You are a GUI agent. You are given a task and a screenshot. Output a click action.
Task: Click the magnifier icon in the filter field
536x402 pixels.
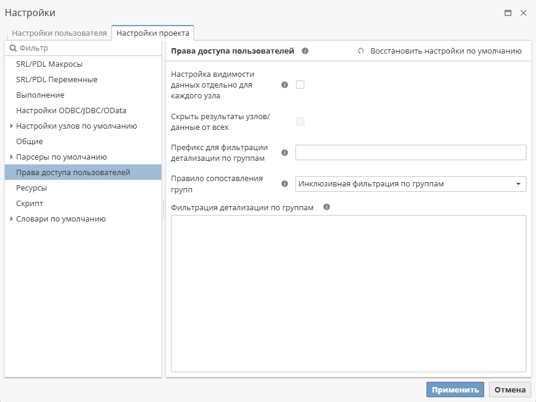13,46
